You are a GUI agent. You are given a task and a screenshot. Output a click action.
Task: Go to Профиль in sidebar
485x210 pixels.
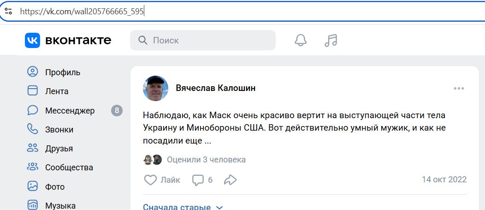coord(63,72)
